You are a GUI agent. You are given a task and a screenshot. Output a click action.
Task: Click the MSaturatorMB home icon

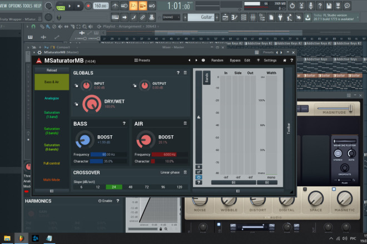click(x=285, y=60)
